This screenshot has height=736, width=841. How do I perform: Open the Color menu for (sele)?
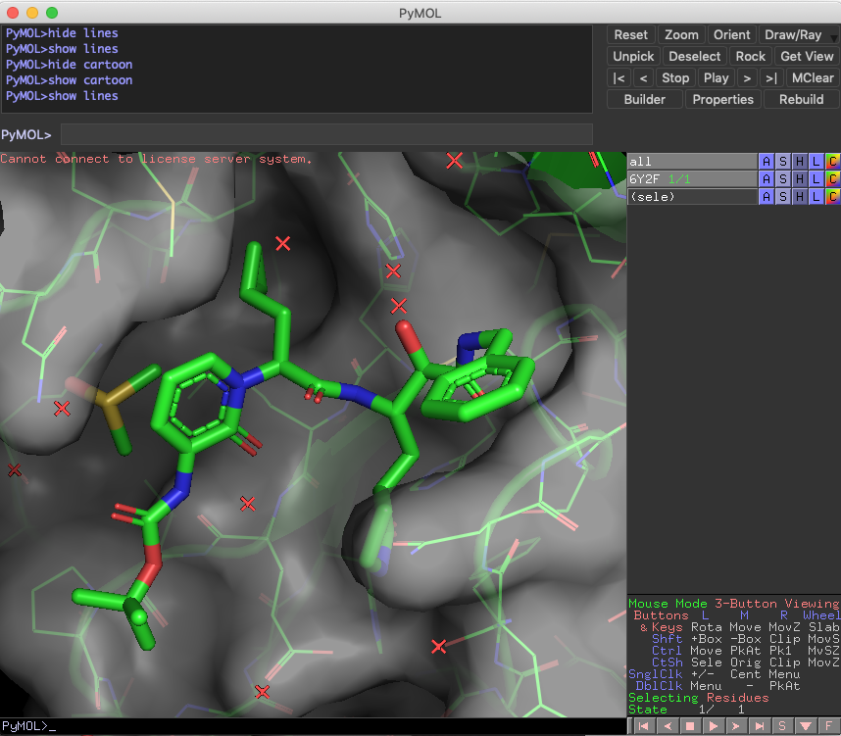click(832, 196)
